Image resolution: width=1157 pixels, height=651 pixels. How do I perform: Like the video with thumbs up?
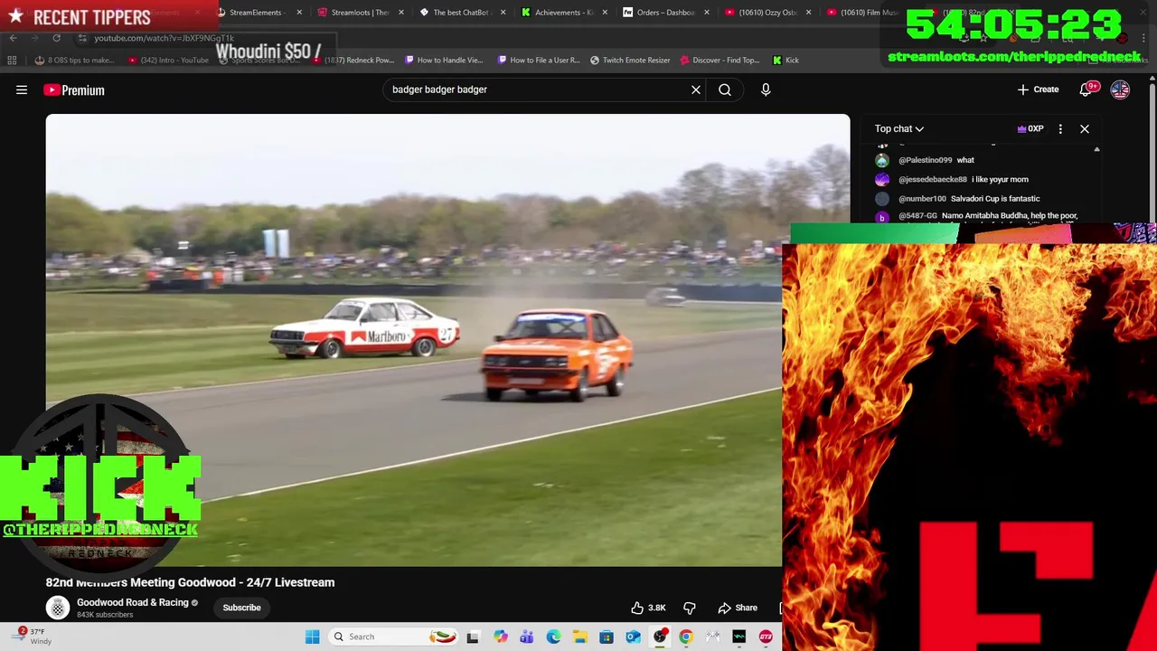pos(648,608)
